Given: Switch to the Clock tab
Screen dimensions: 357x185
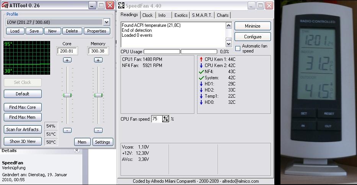Looking at the screenshot, I should [148, 15].
